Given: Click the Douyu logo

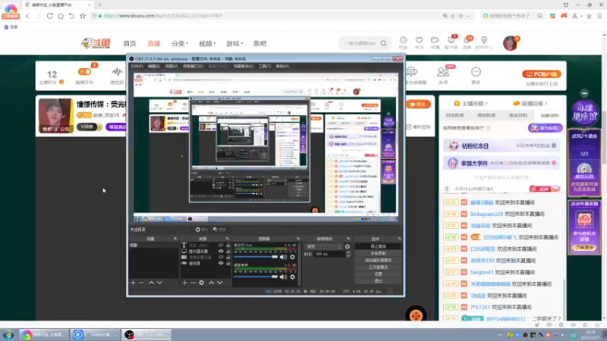Looking at the screenshot, I should pyautogui.click(x=96, y=43).
